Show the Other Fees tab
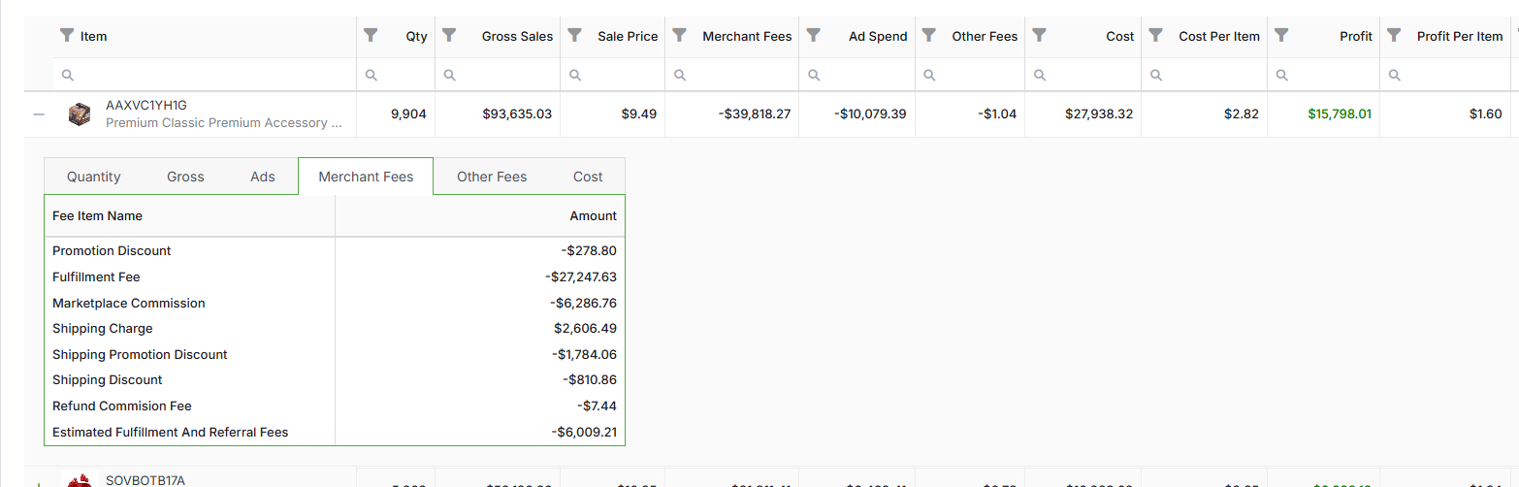The image size is (1519, 487). tap(492, 177)
